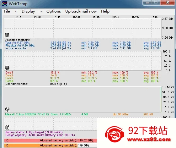Go to previous display with left arrow

(16, 11)
